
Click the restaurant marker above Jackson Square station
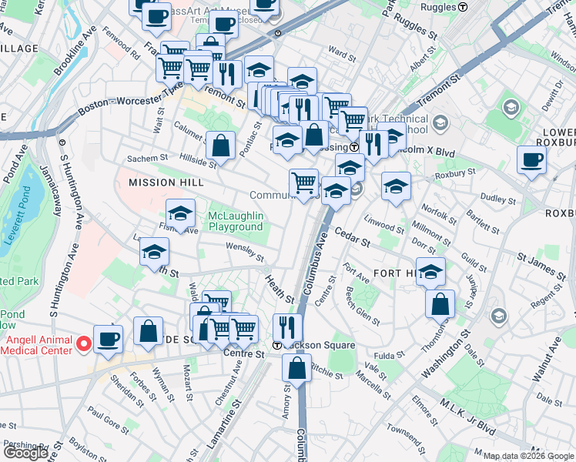click(x=288, y=330)
